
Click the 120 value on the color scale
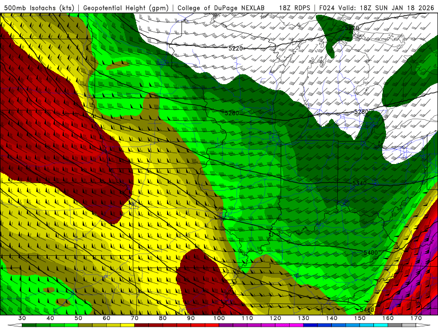[275, 318]
